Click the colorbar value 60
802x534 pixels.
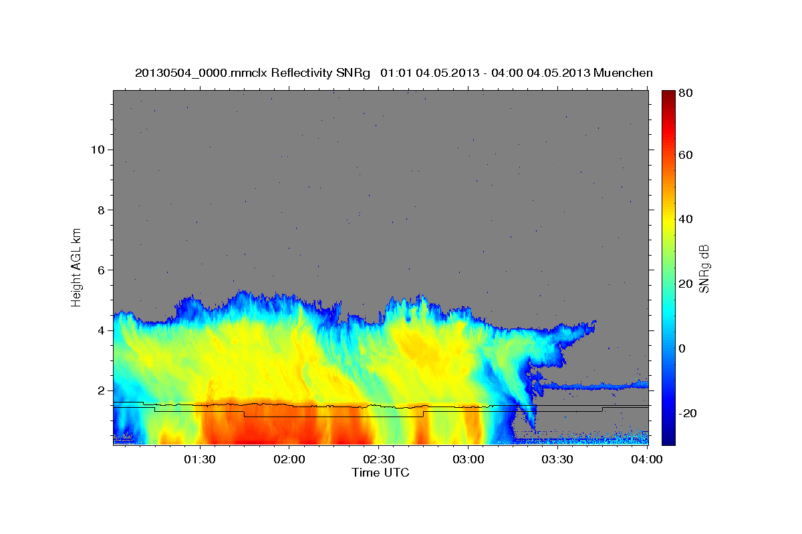[x=685, y=155]
